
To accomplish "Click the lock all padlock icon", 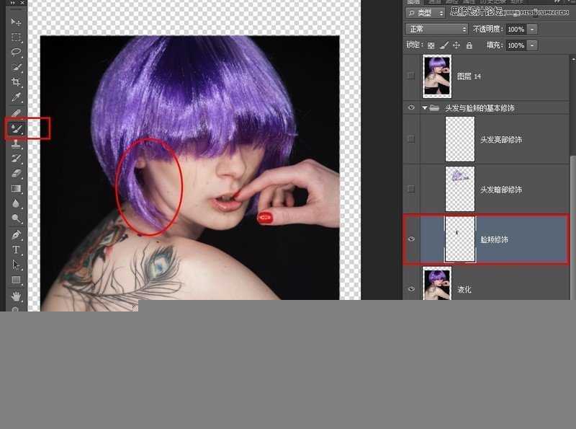I will [469, 45].
